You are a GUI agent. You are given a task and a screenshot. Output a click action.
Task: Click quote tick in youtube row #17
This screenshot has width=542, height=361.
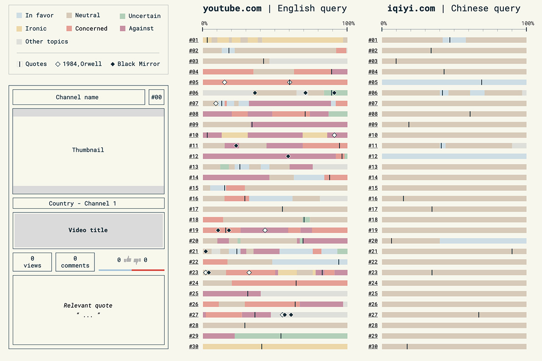pos(282,209)
